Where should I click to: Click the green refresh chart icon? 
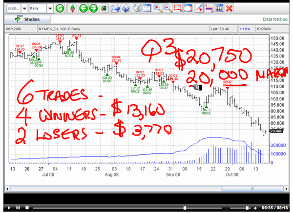tap(60, 8)
